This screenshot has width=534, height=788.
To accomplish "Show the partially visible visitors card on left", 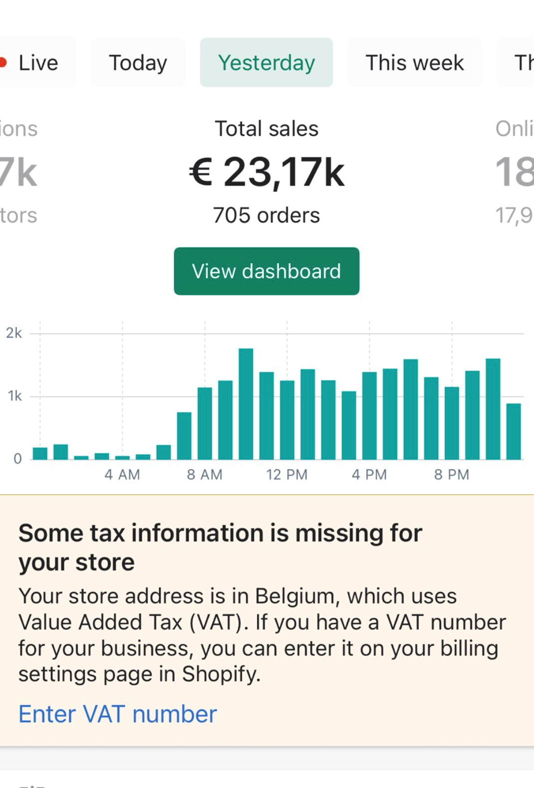I will click(18, 172).
